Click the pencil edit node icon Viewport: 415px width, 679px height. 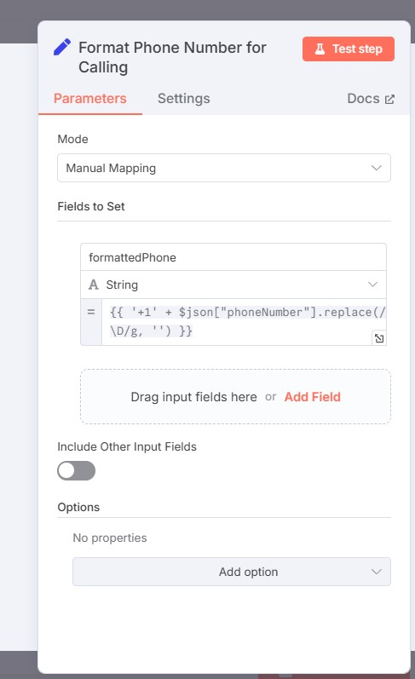pos(62,47)
